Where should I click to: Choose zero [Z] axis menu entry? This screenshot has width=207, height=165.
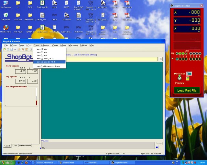[49, 55]
